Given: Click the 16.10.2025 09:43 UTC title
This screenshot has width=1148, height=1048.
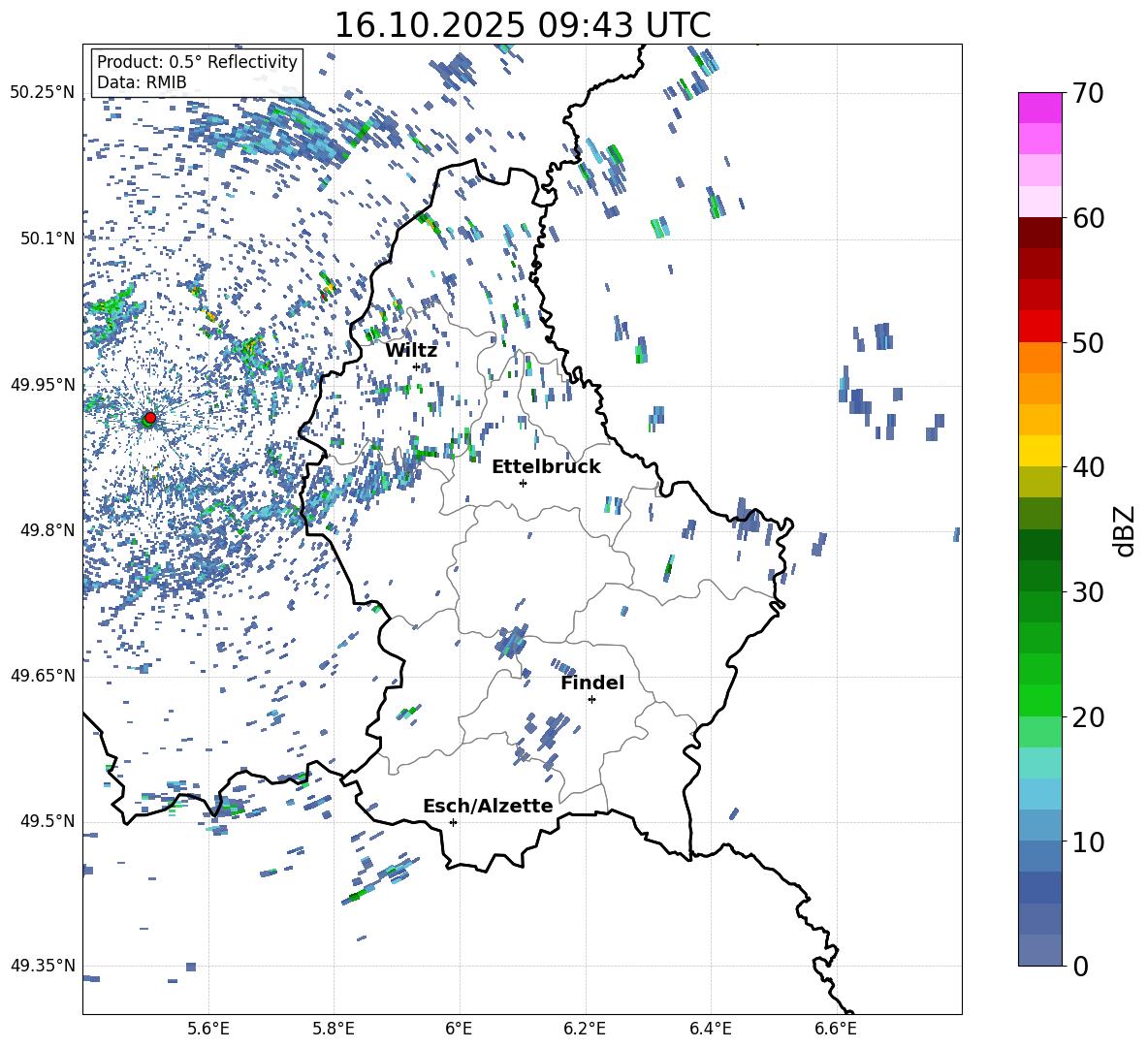Looking at the screenshot, I should pos(522,25).
